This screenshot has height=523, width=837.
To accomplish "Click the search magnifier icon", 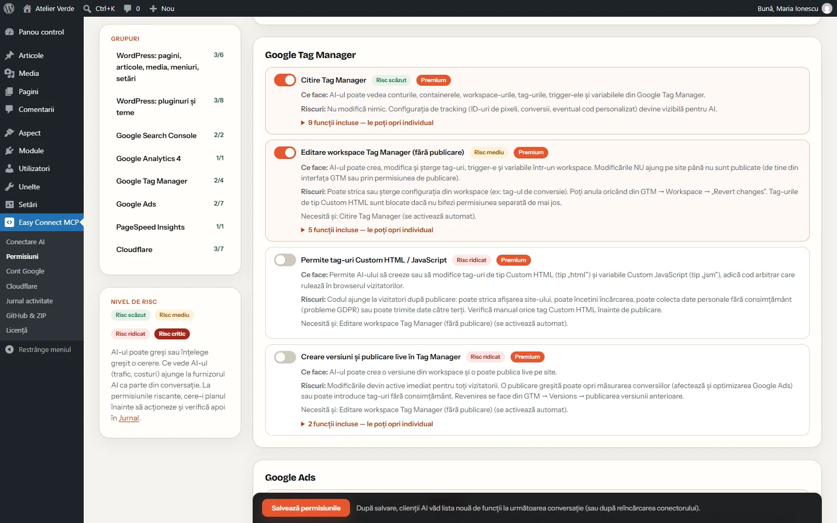I will 87,8.
